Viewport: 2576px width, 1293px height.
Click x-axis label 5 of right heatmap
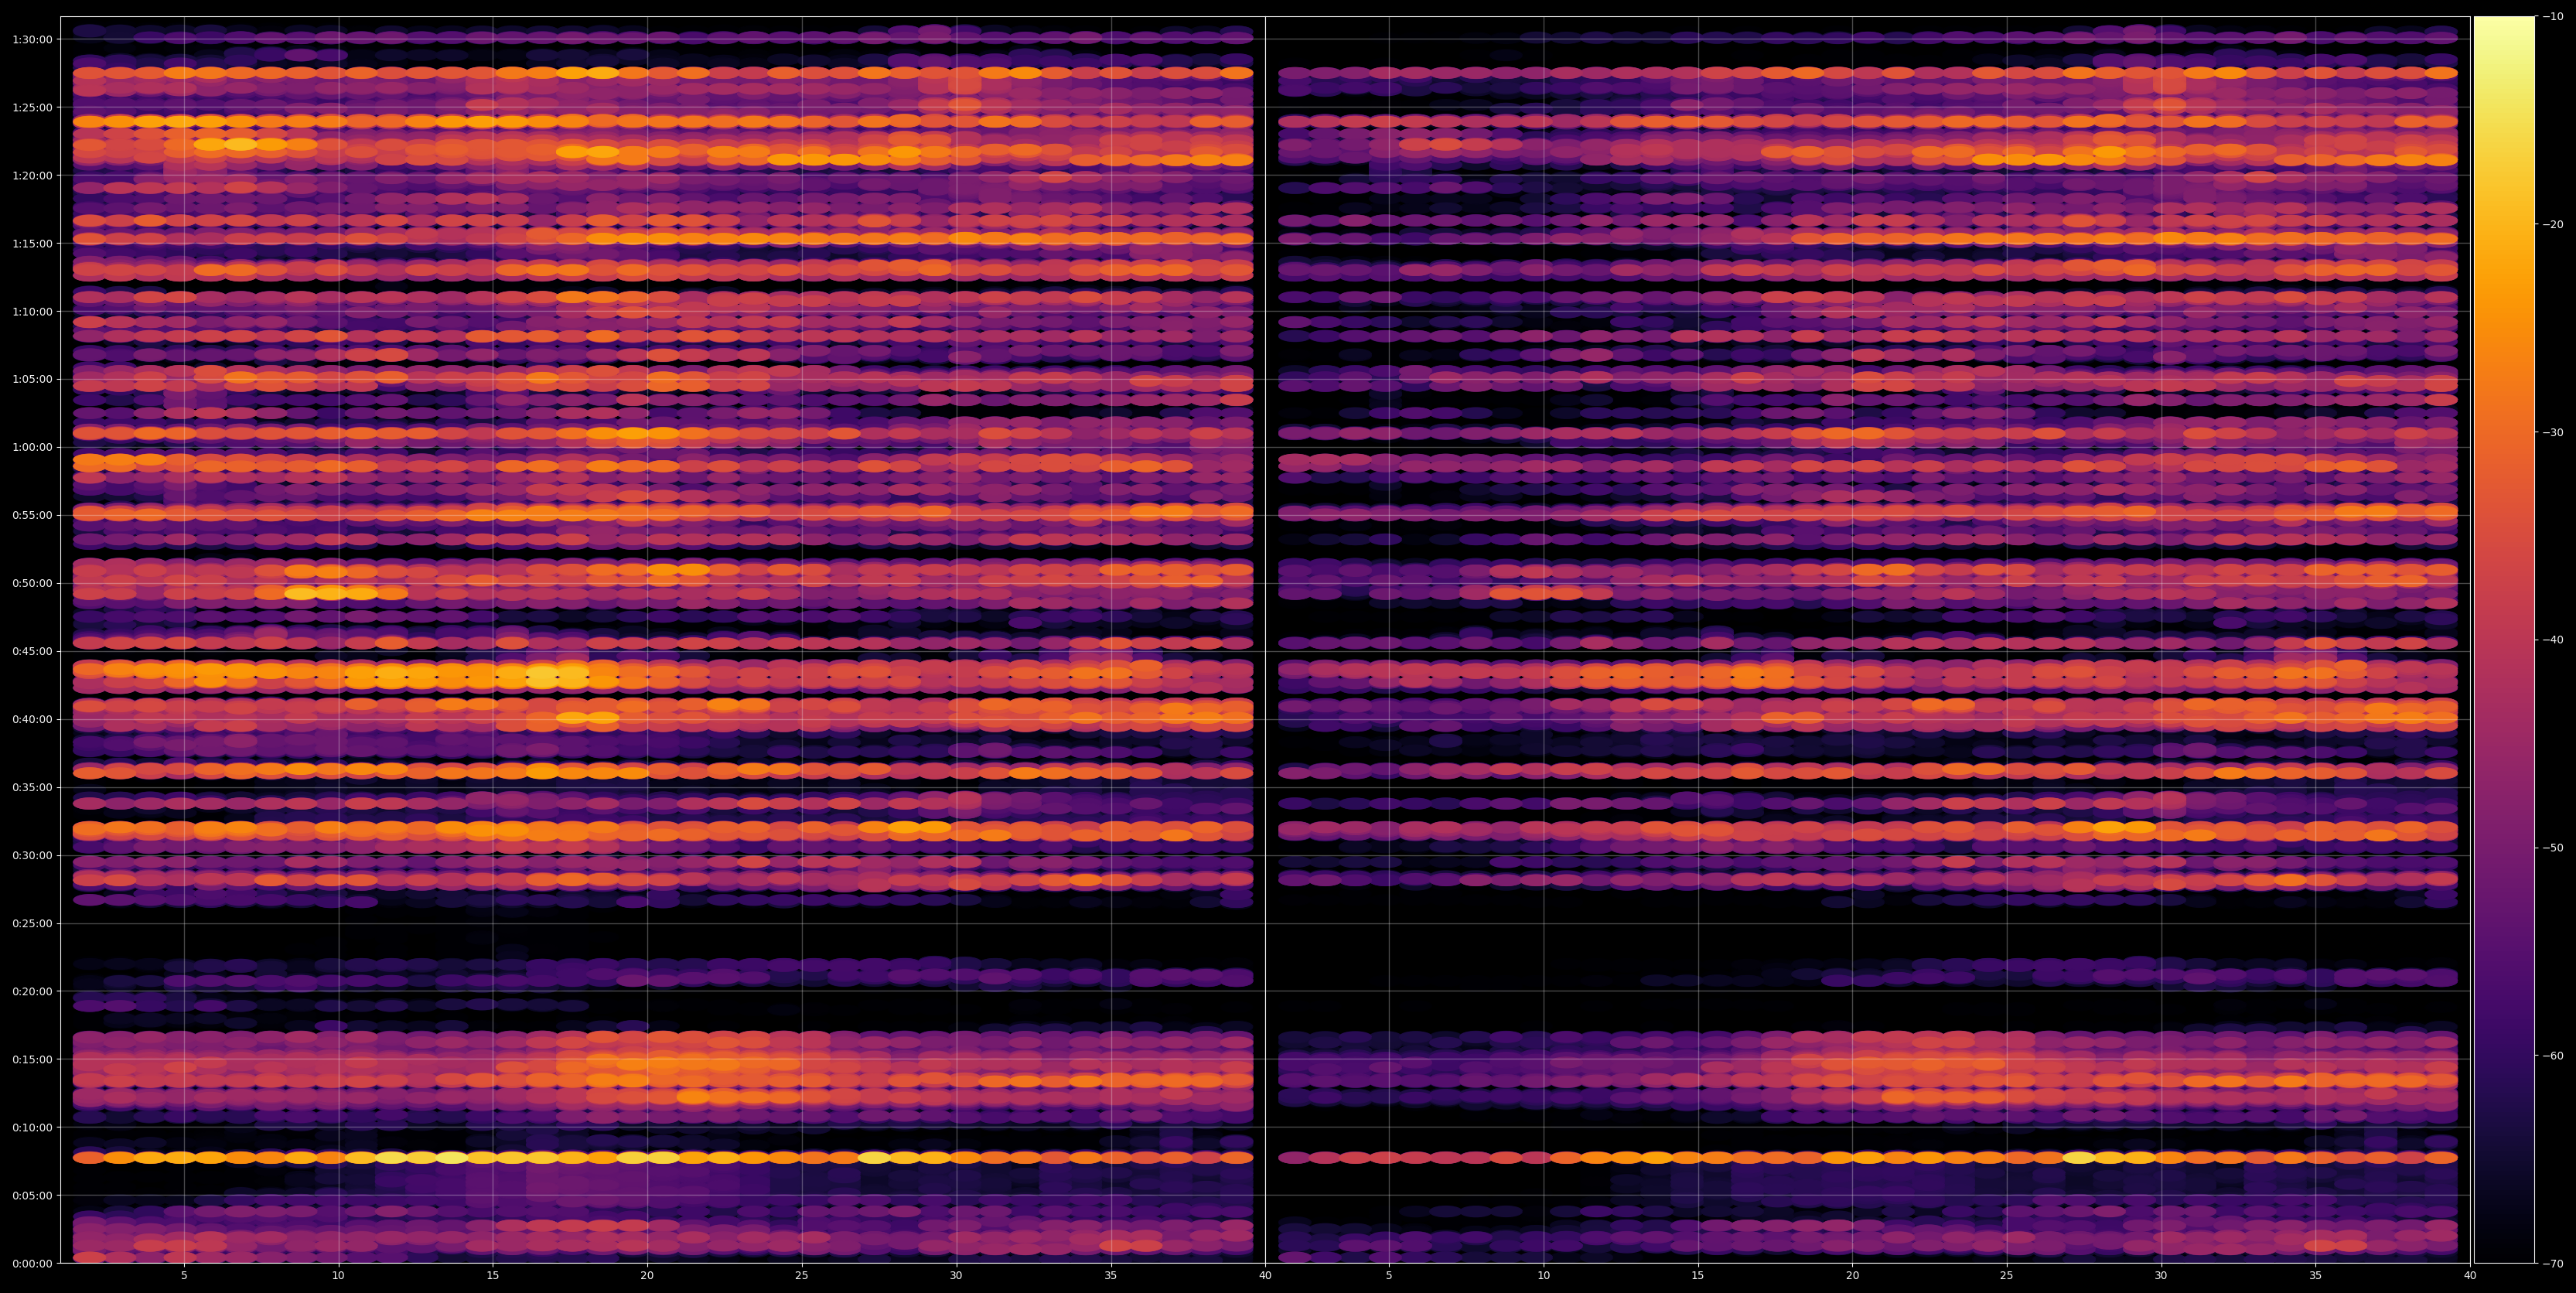click(x=1389, y=1276)
